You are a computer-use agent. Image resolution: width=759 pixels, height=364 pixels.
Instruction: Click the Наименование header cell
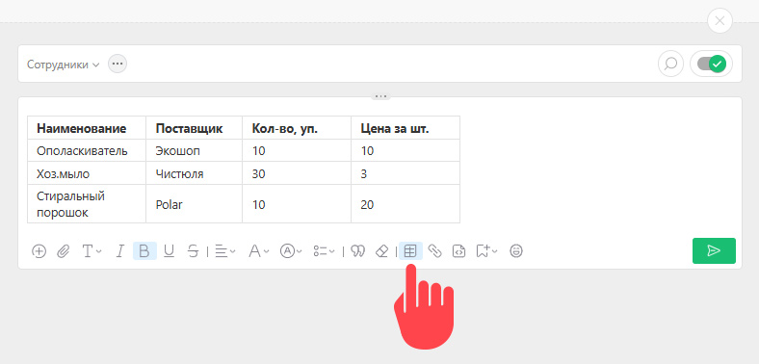coord(87,128)
